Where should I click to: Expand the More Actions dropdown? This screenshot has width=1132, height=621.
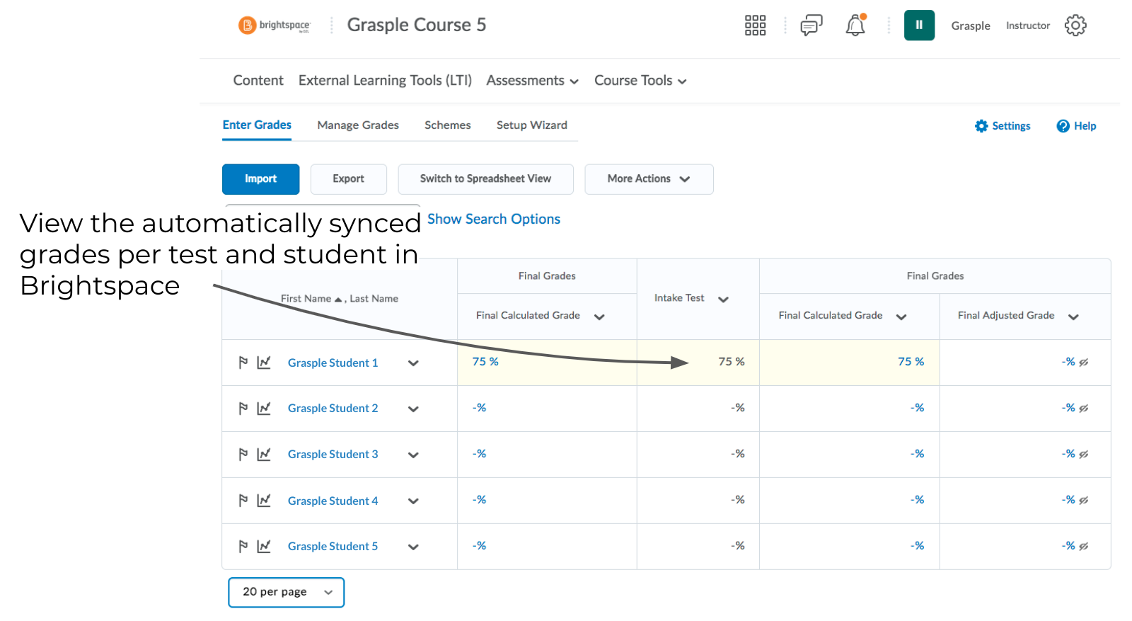click(648, 179)
